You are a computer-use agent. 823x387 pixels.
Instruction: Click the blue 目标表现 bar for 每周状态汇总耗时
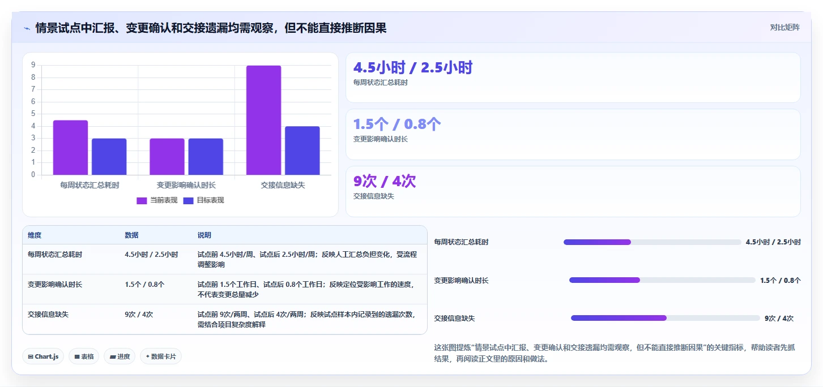pos(109,157)
